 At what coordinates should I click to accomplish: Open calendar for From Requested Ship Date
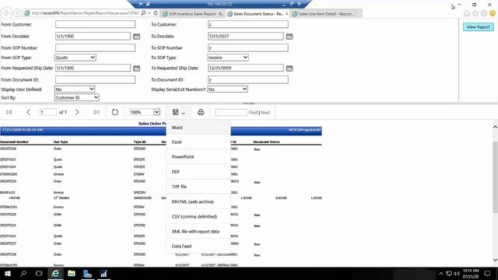click(137, 68)
